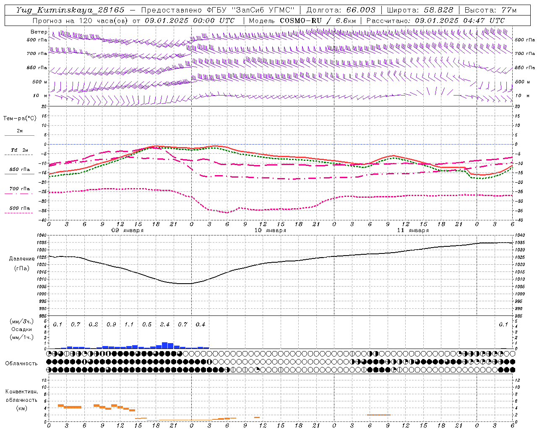Viewport: 537px width, 429px height.
Task: Click the 10 января date label
Action: coord(270,230)
